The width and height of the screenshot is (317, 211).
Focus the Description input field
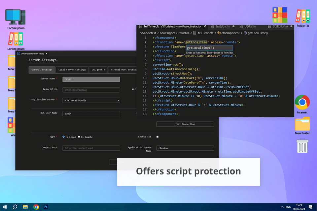91,90
